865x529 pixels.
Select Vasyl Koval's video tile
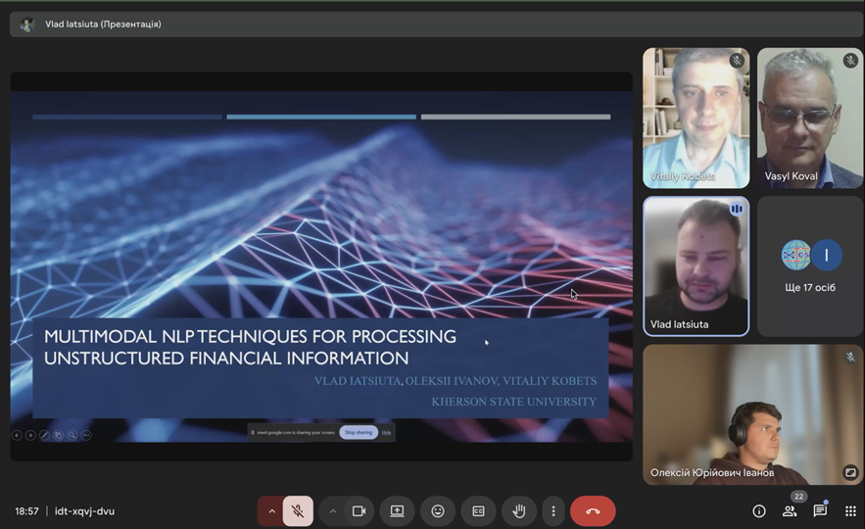click(810, 118)
